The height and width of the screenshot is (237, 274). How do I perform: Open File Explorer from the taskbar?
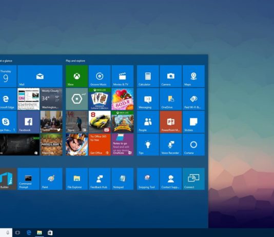click(x=40, y=232)
